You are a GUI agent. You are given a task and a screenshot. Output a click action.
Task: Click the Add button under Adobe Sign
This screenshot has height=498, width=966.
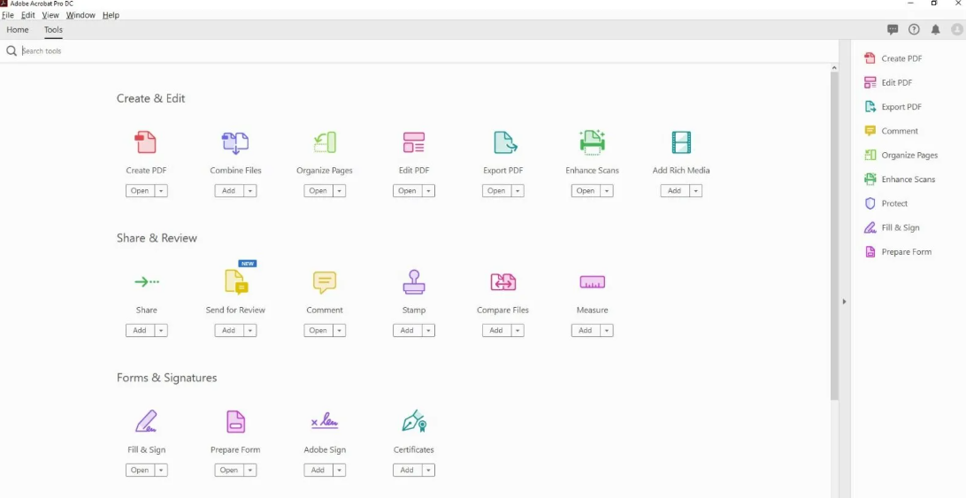(x=318, y=471)
